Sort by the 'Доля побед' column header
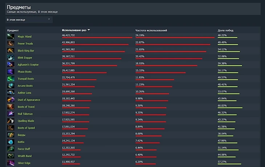This screenshot has width=265, height=167. click(225, 30)
